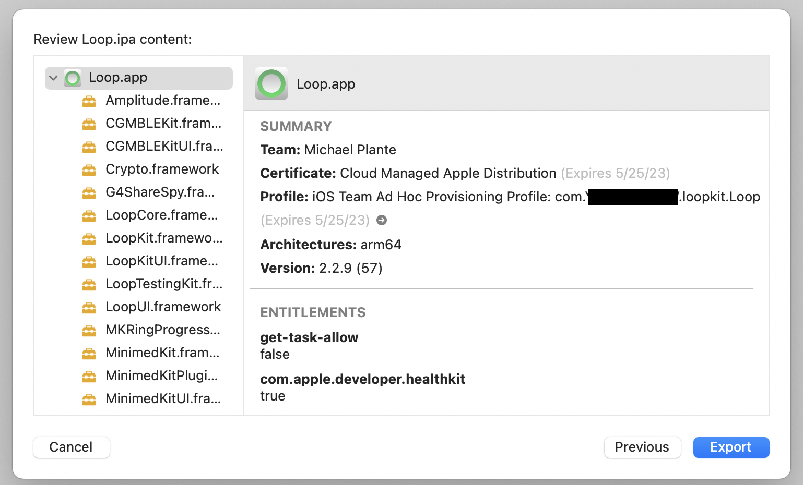Select Amplitude.frame... in the content list

click(163, 100)
